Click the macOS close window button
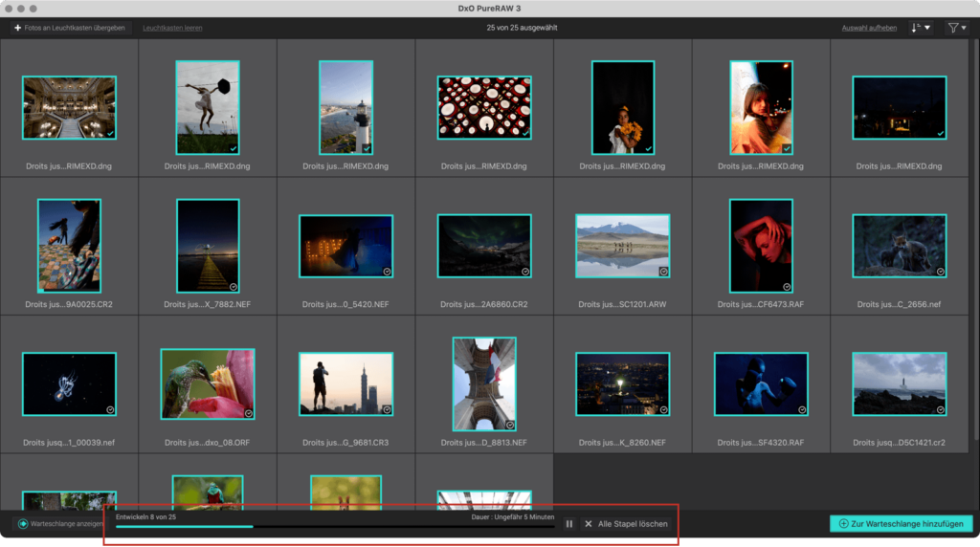This screenshot has width=980, height=547. pyautogui.click(x=9, y=9)
